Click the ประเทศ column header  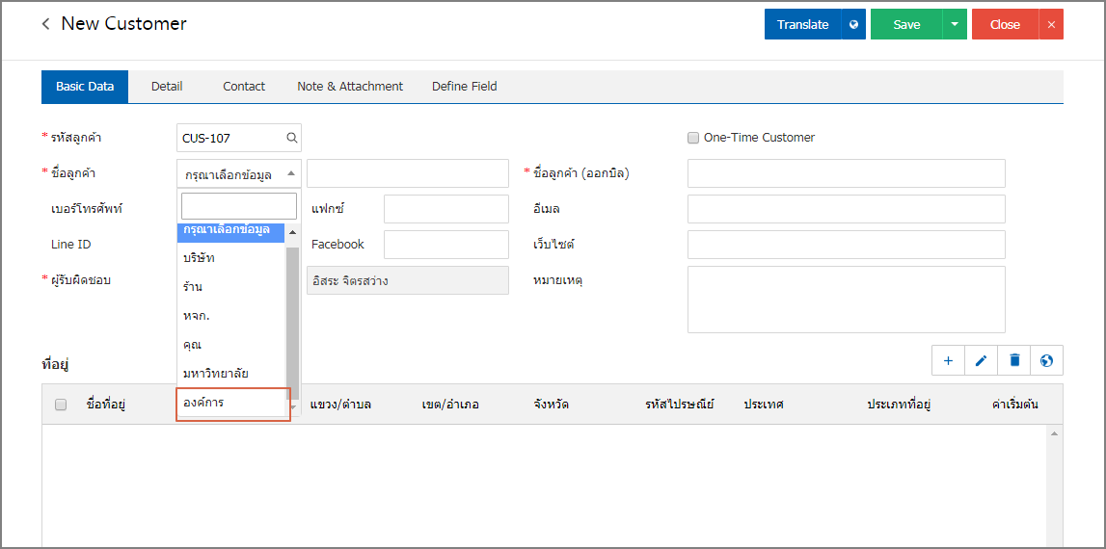pos(764,405)
